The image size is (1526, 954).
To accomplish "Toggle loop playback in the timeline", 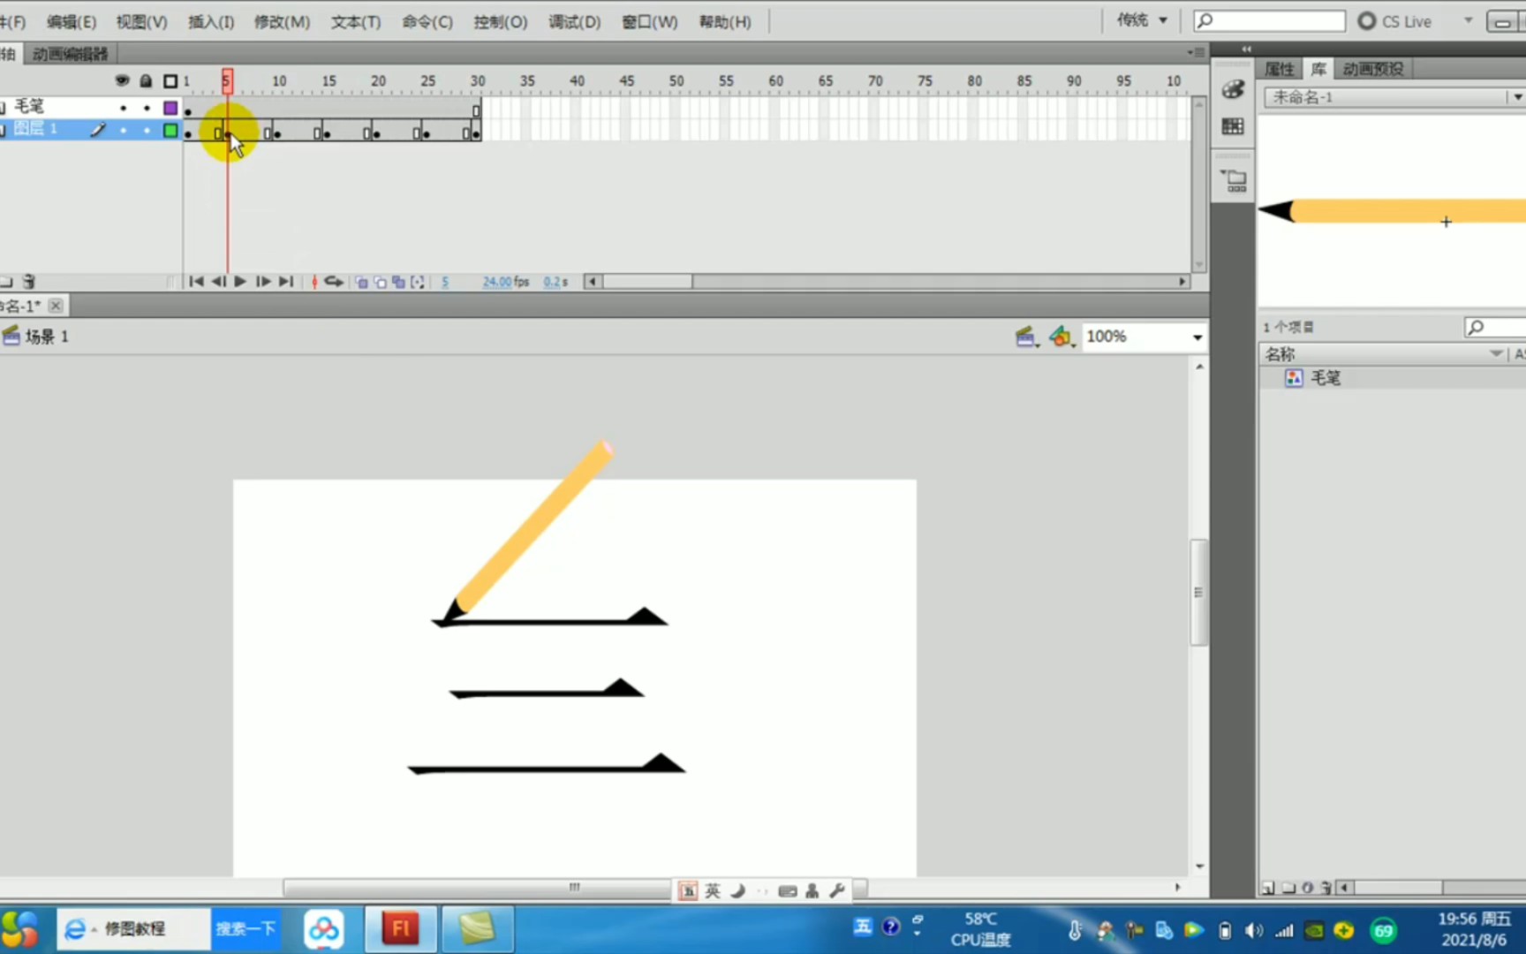I will point(334,281).
